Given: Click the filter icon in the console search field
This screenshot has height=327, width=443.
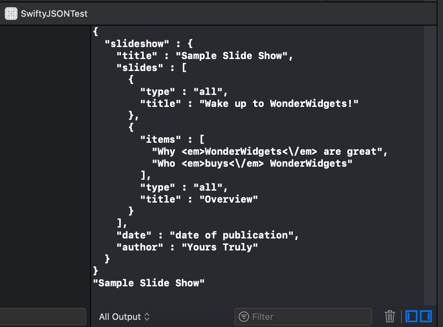Looking at the screenshot, I should (x=243, y=317).
